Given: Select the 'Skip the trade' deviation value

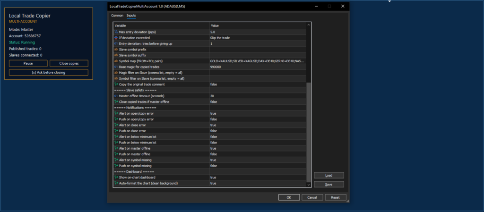Looking at the screenshot, I should coord(220,38).
